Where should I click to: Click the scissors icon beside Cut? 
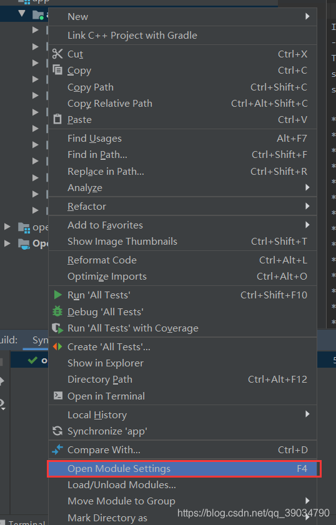click(x=57, y=54)
